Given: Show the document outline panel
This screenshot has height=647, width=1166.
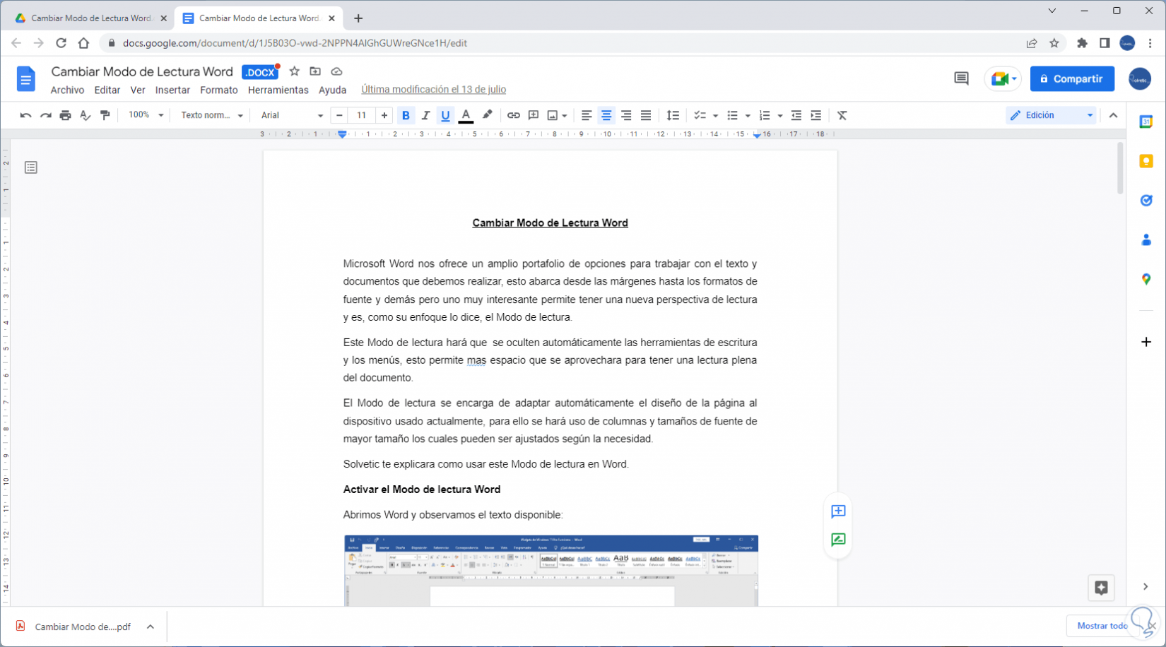Looking at the screenshot, I should pos(31,167).
